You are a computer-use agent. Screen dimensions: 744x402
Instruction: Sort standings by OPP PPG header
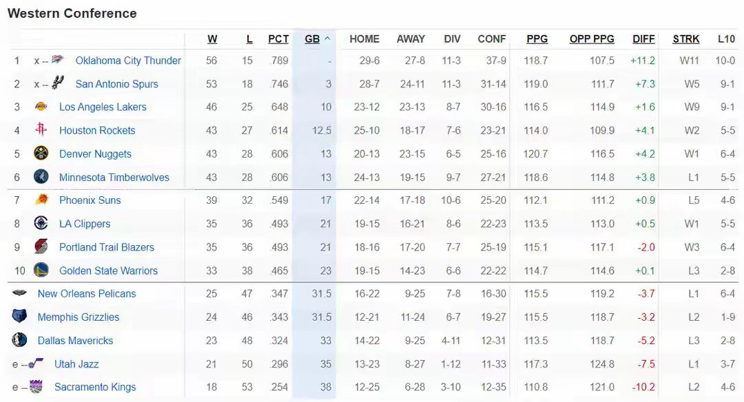(x=592, y=39)
